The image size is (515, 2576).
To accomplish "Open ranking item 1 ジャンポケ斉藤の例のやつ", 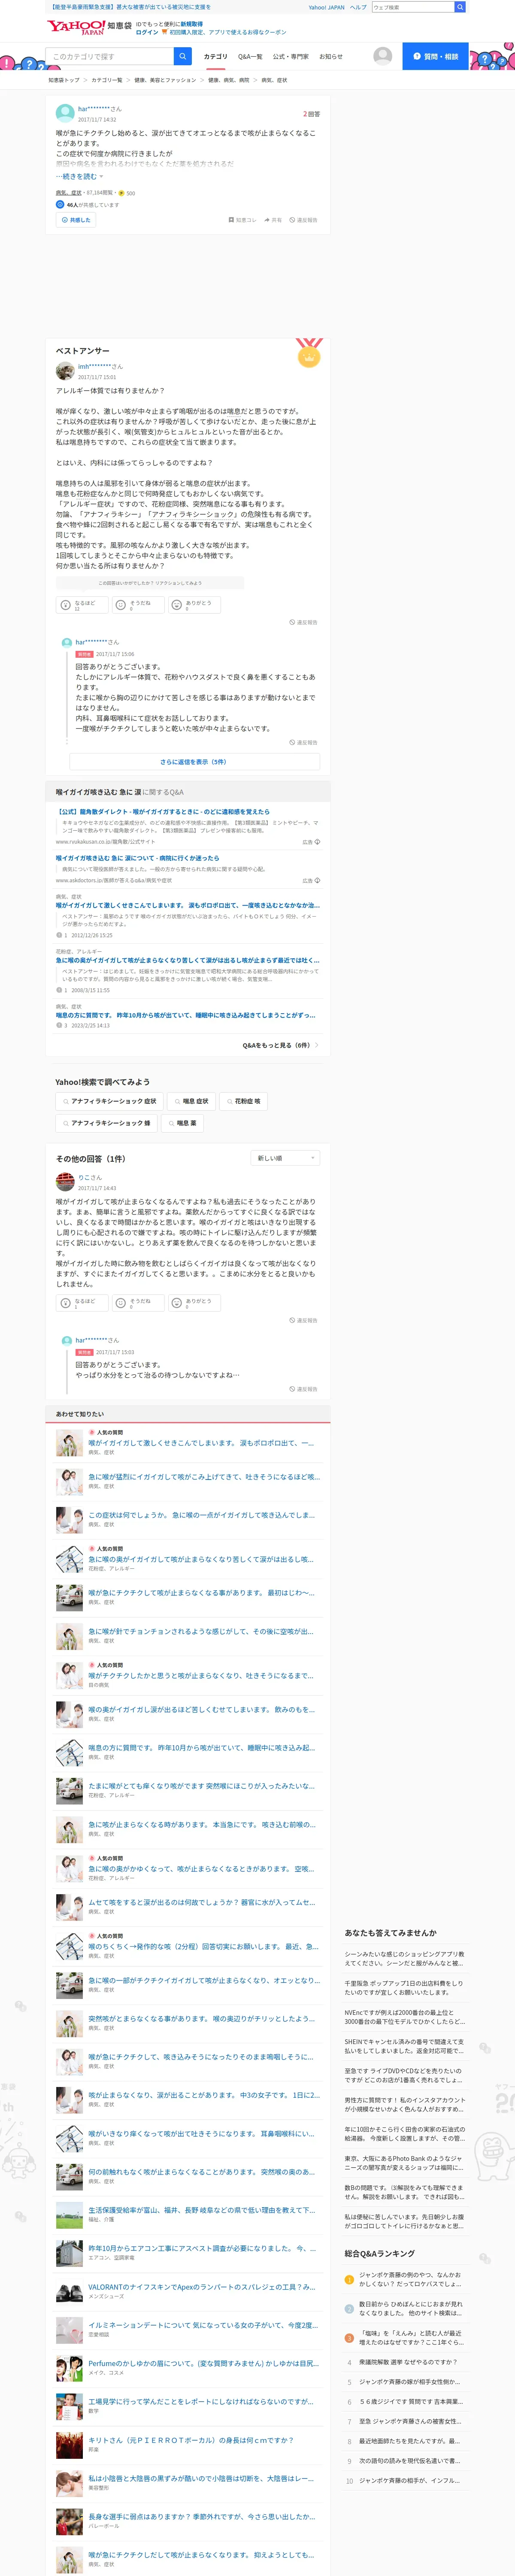I will pyautogui.click(x=410, y=2279).
